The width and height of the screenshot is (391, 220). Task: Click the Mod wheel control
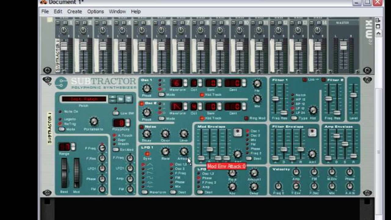click(76, 173)
